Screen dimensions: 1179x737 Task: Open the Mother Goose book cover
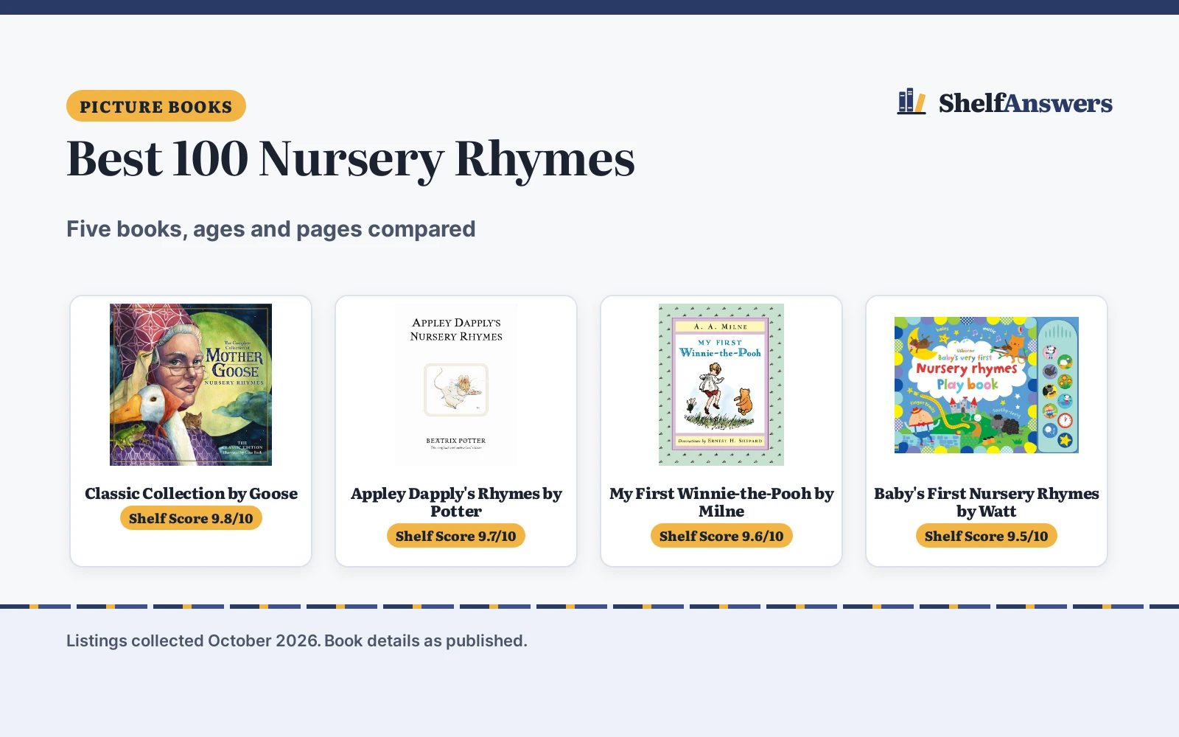click(x=191, y=385)
